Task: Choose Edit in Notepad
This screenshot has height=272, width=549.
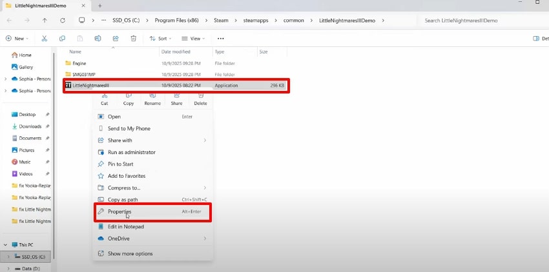Action: pyautogui.click(x=152, y=226)
